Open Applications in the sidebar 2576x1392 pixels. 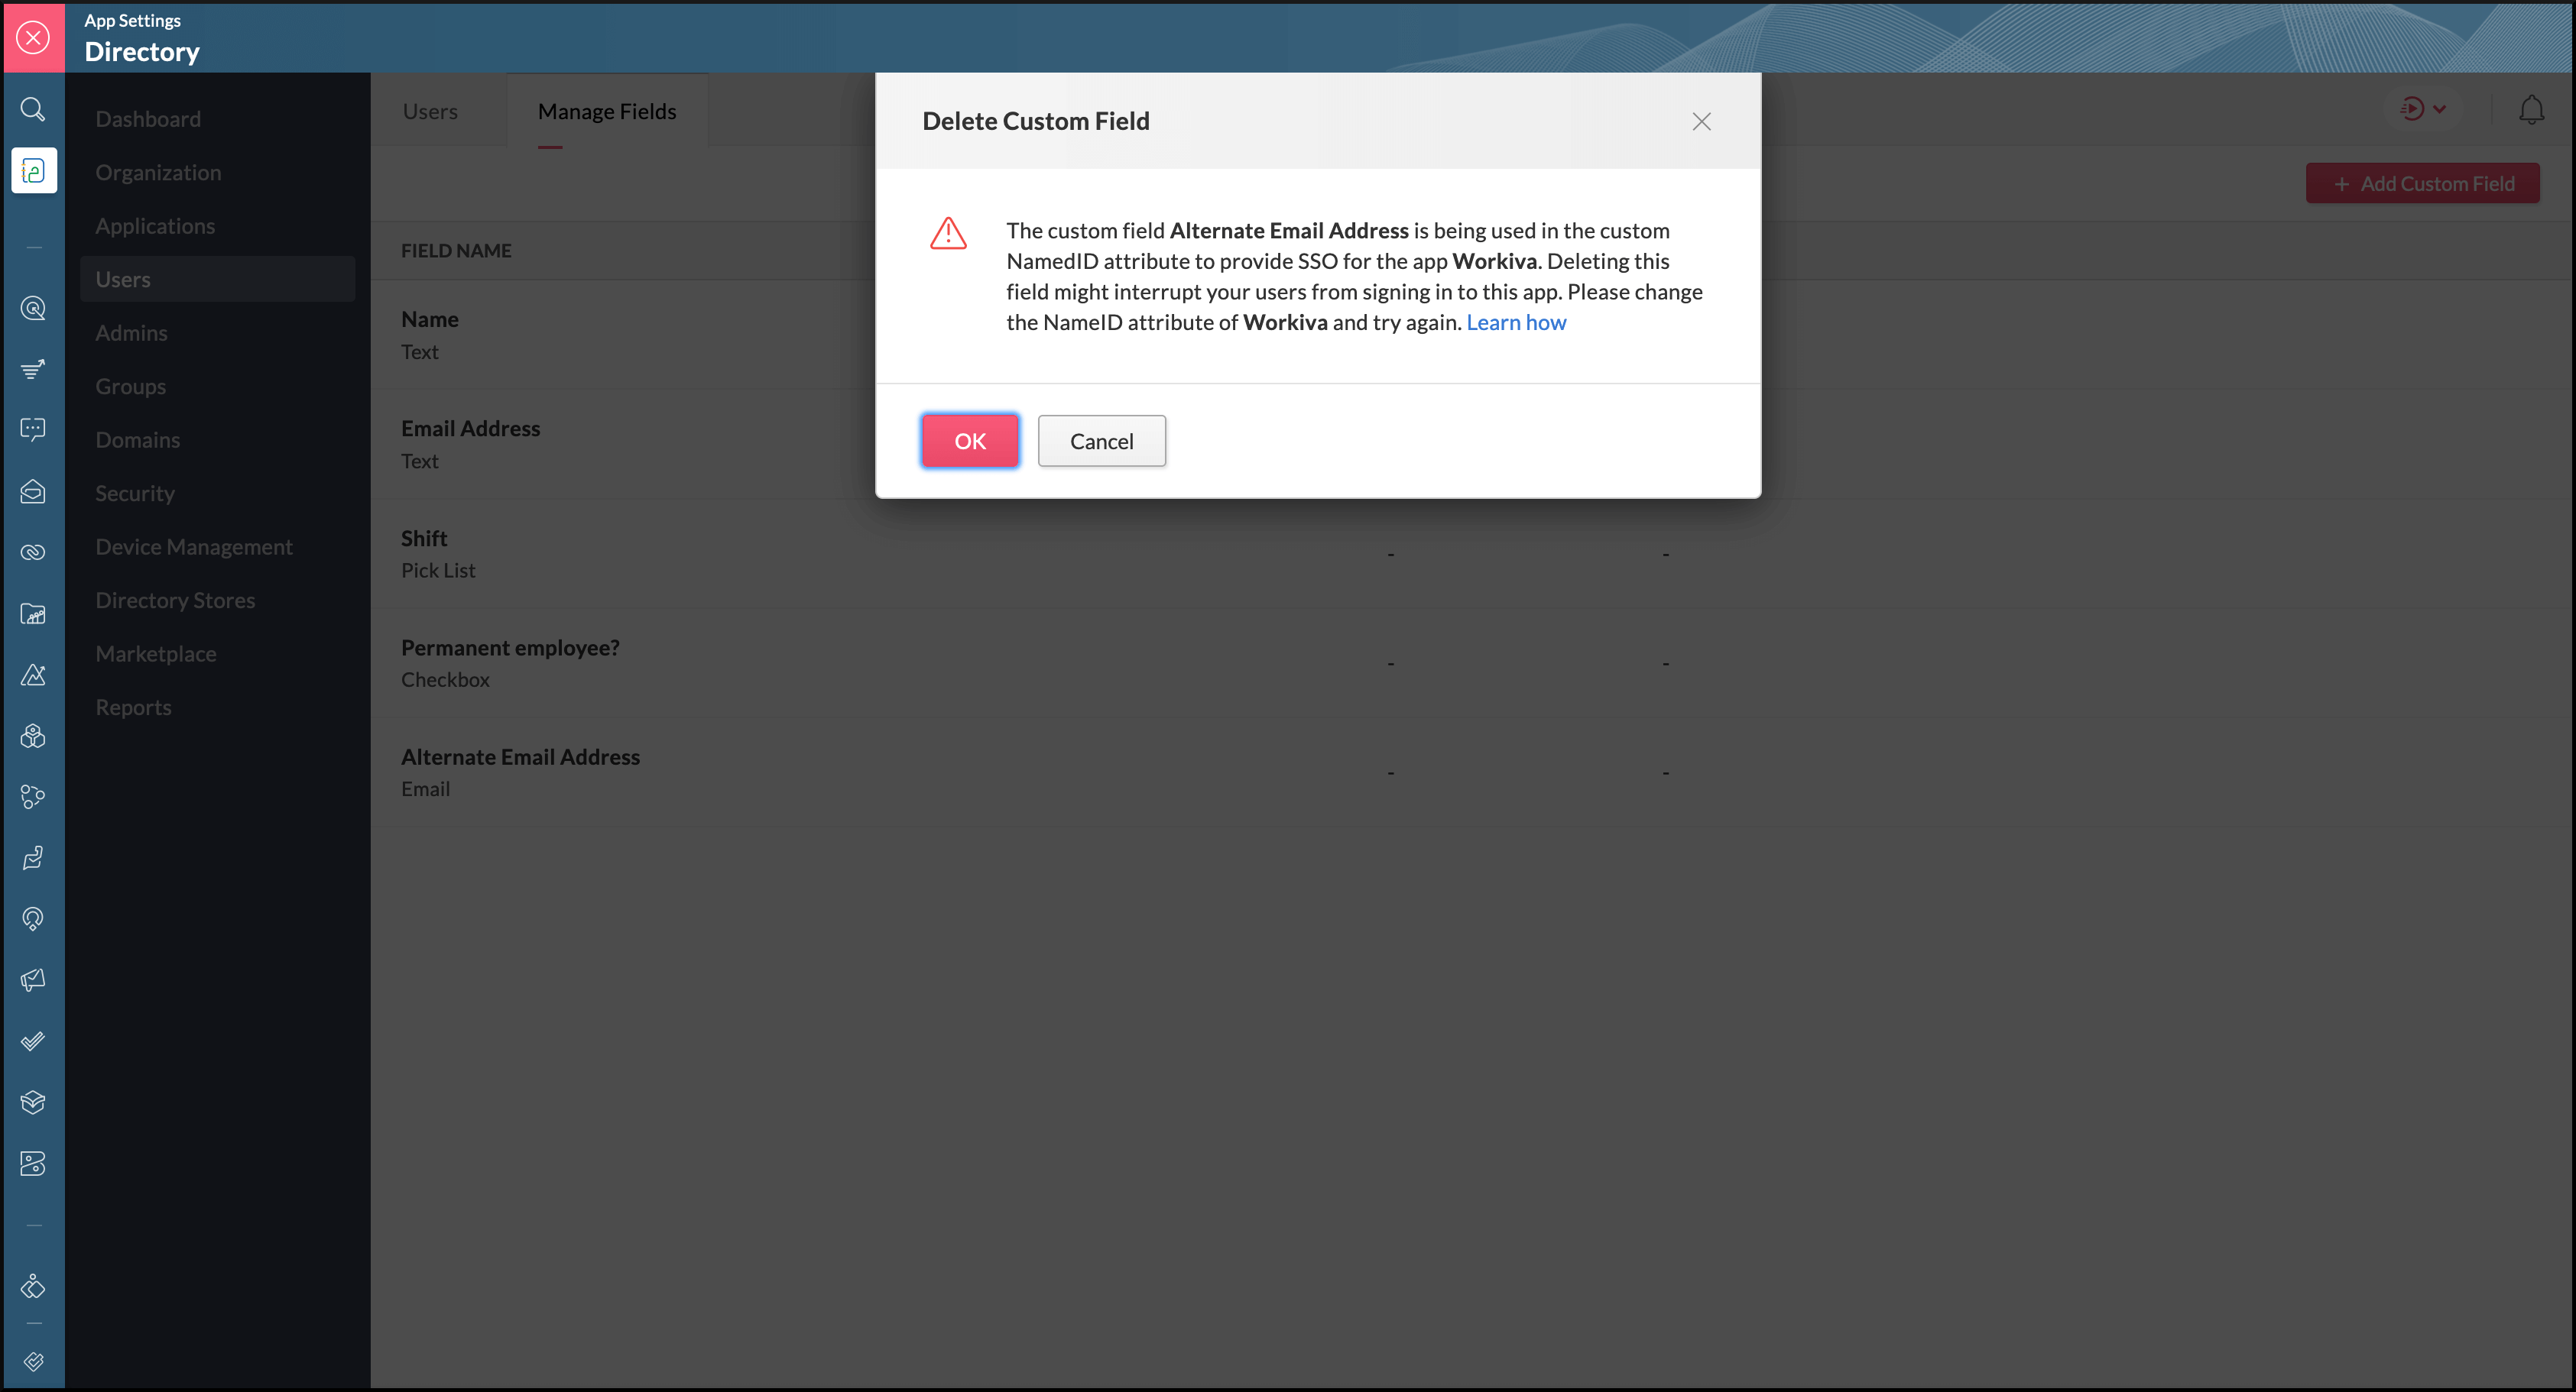(x=155, y=226)
